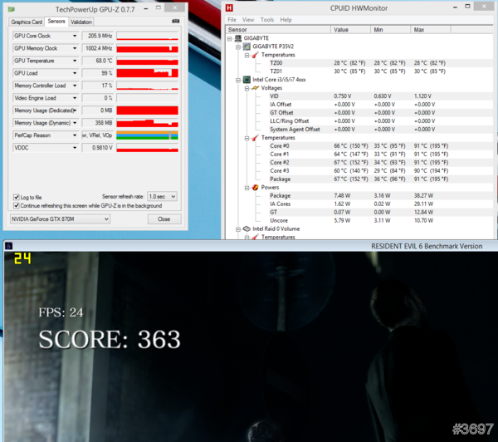Click the Memory Usage (Dedicated) graph
498x442 pixels.
click(x=148, y=110)
